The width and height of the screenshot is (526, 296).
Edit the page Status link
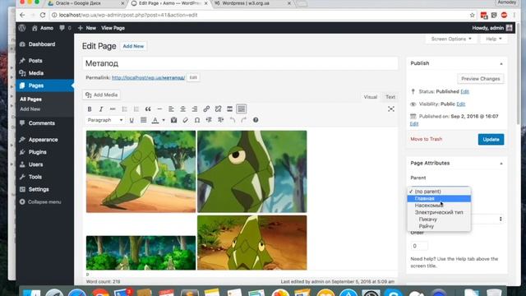pyautogui.click(x=464, y=91)
